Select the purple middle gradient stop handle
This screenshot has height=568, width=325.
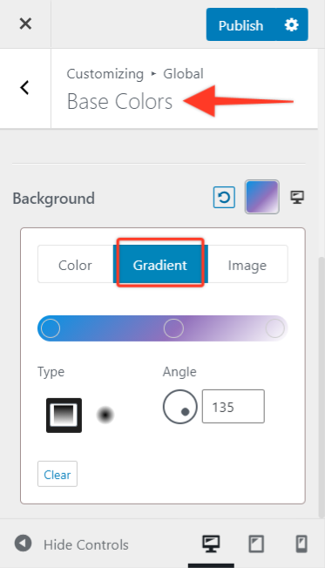pyautogui.click(x=173, y=328)
